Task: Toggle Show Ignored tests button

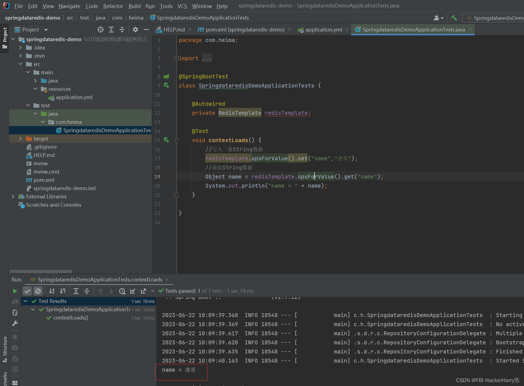Action: [38, 291]
